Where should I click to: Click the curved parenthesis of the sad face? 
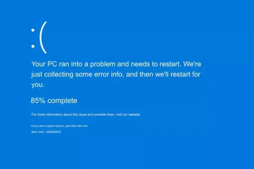pos(44,37)
